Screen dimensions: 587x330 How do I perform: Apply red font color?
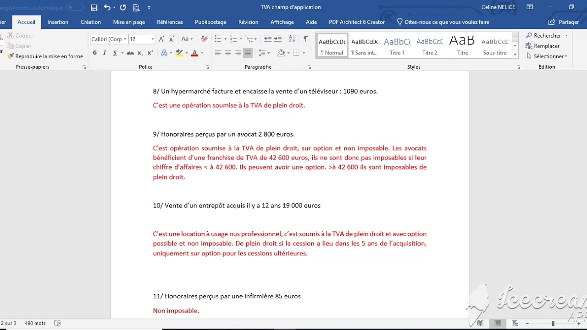pyautogui.click(x=194, y=53)
